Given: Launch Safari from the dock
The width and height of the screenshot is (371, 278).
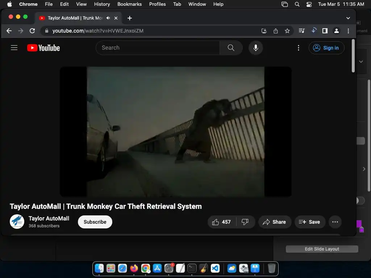Looking at the screenshot, I should click(122, 268).
